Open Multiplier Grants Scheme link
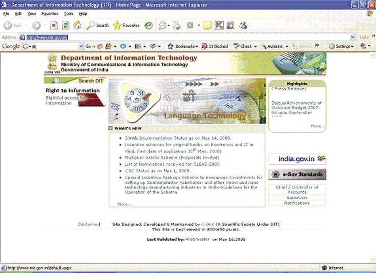Screen dimensions: 376x273 172,158
